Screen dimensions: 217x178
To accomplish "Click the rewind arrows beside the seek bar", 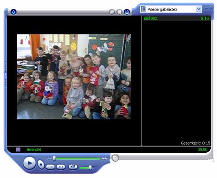I will click(49, 158).
